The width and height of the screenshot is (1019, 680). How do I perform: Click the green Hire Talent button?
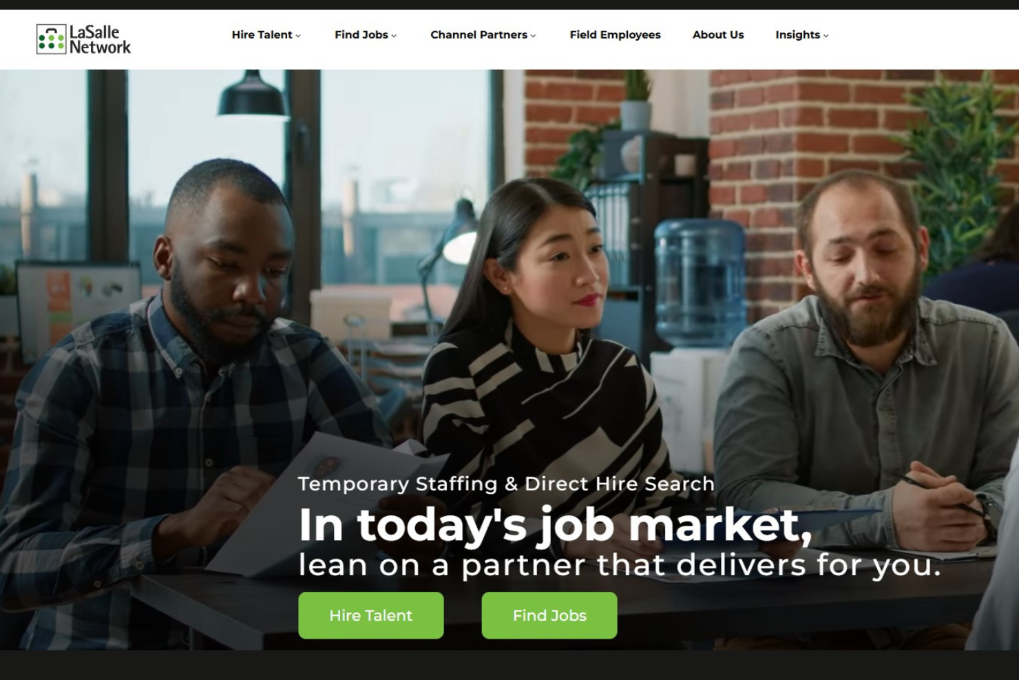coord(371,615)
